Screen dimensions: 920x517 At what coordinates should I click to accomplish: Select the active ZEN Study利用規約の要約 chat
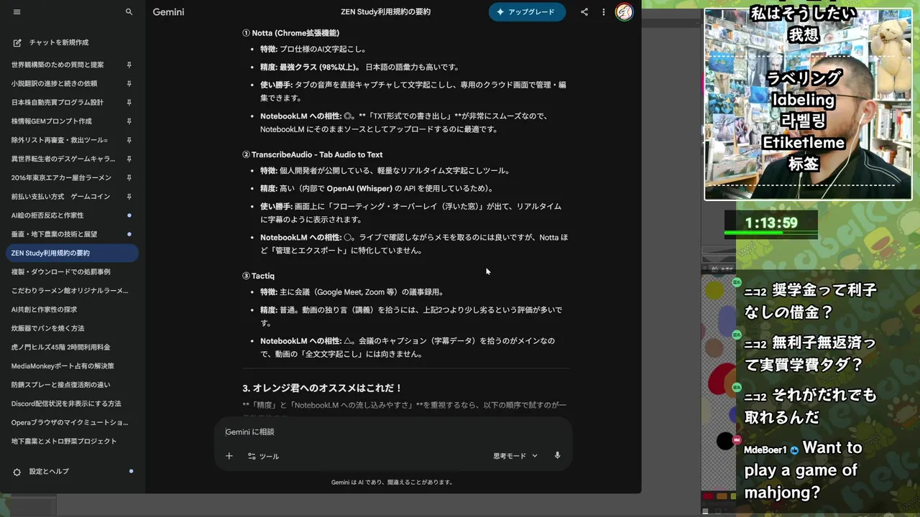(x=72, y=253)
